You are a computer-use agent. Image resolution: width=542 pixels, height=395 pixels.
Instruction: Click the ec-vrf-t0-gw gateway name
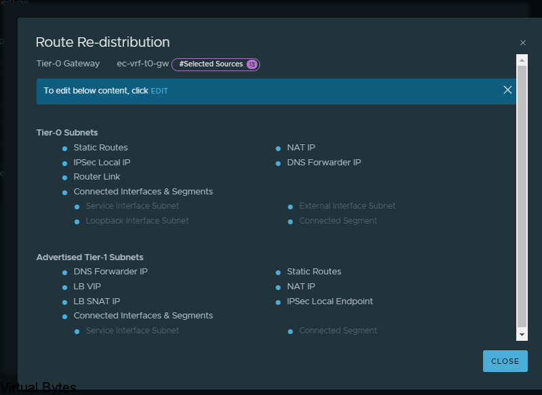point(143,64)
